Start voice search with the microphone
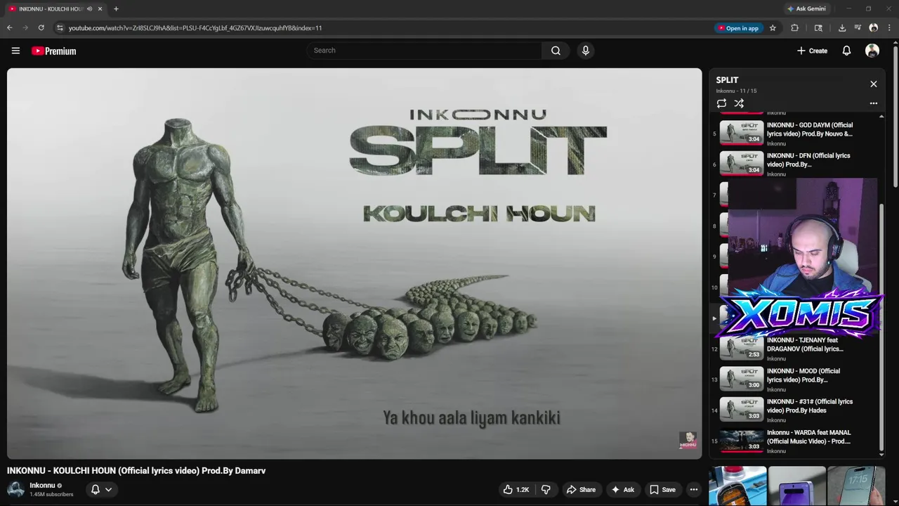This screenshot has height=506, width=899. pyautogui.click(x=585, y=51)
